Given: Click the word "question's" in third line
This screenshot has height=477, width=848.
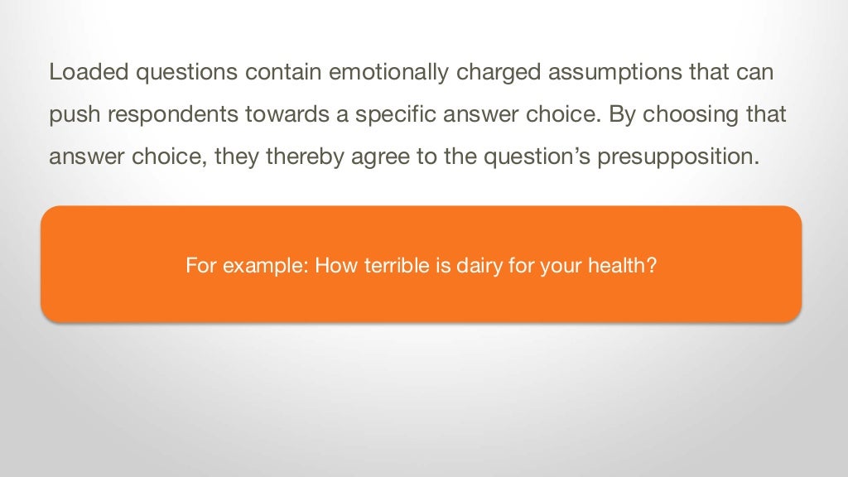Looking at the screenshot, I should tap(537, 157).
